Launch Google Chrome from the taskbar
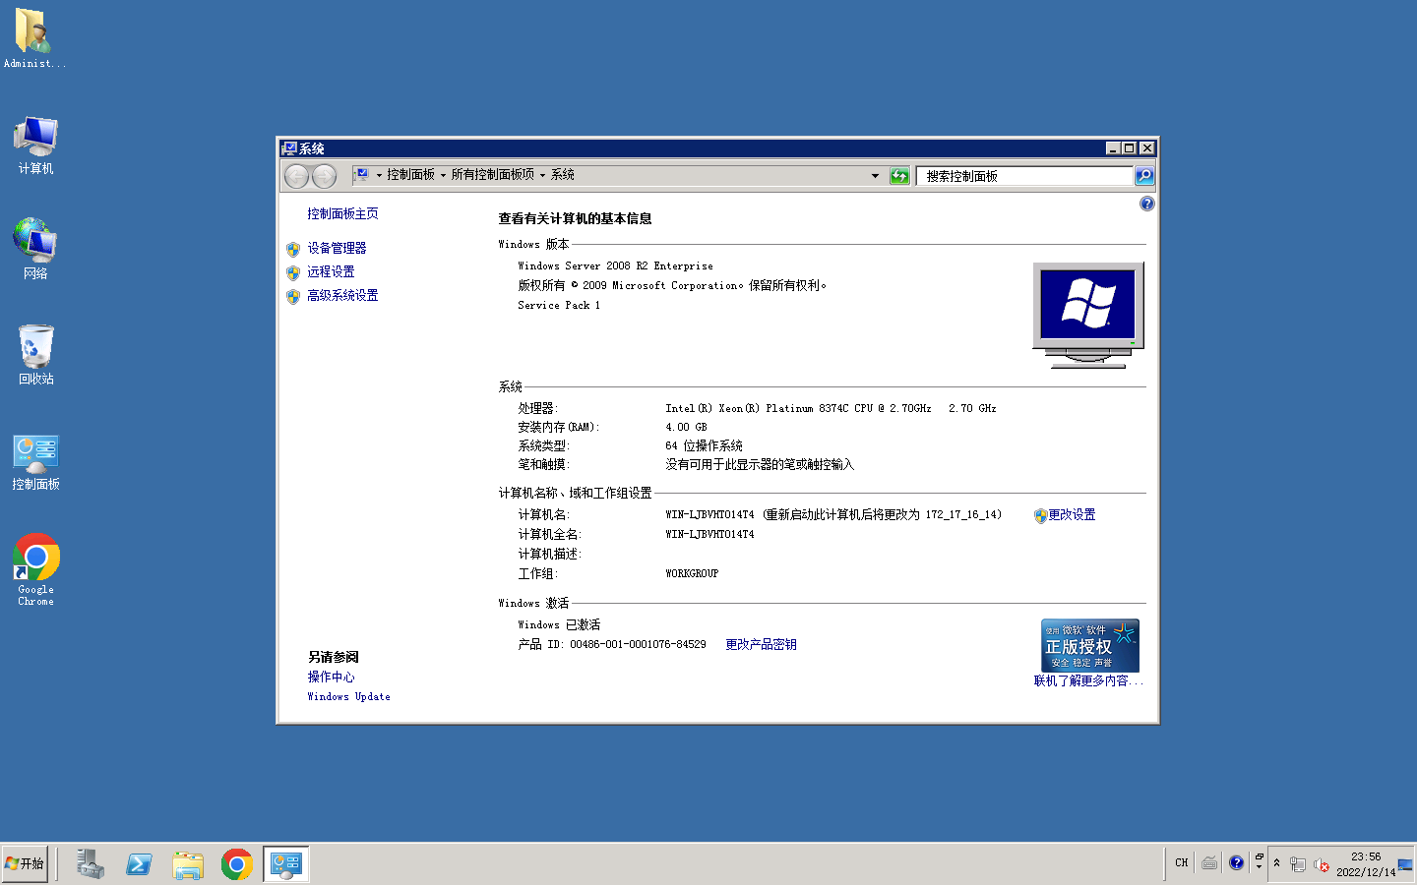Screen dimensions: 1417x885 [x=236, y=863]
